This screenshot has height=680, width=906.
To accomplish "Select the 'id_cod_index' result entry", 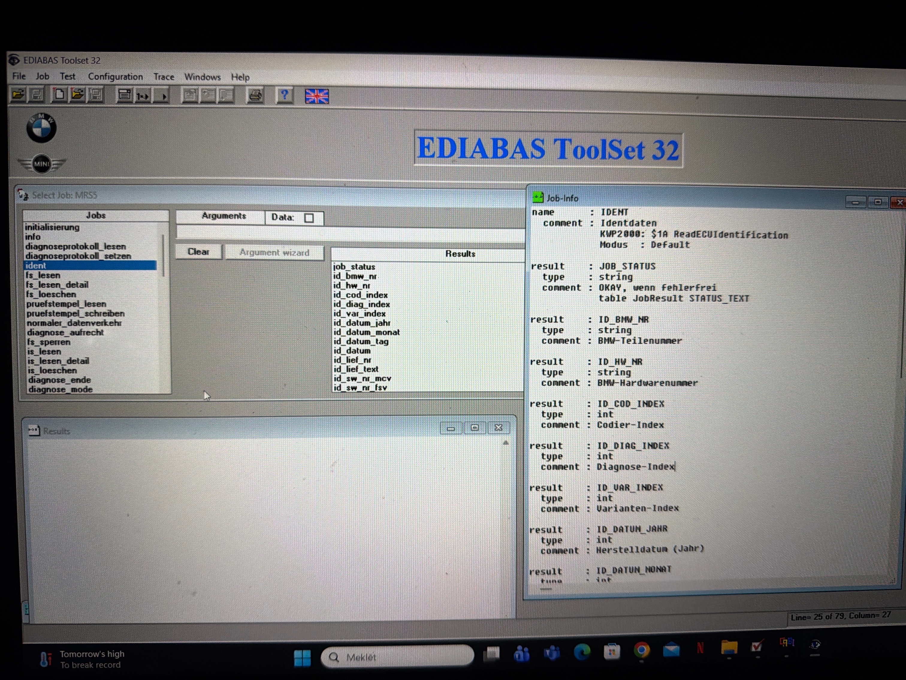I will (360, 295).
